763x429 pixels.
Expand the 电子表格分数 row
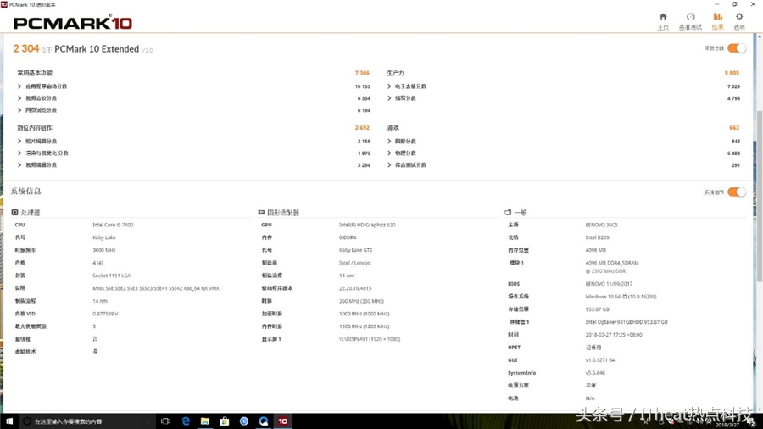(x=390, y=86)
